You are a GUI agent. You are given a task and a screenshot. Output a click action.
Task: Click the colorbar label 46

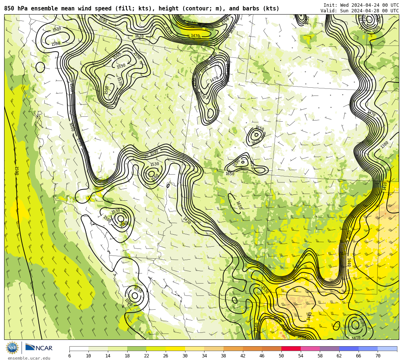click(x=262, y=356)
